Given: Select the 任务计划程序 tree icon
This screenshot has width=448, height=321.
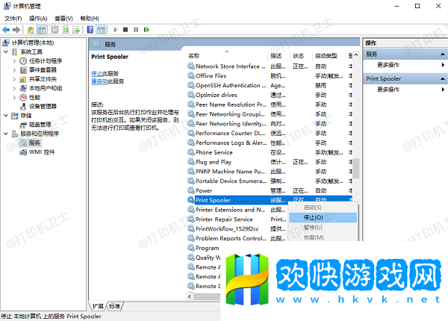Looking at the screenshot, I should 23,60.
